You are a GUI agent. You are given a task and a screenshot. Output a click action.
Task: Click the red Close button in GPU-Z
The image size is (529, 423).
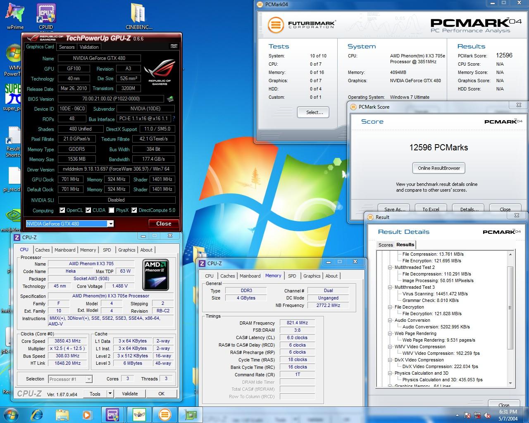tap(164, 223)
